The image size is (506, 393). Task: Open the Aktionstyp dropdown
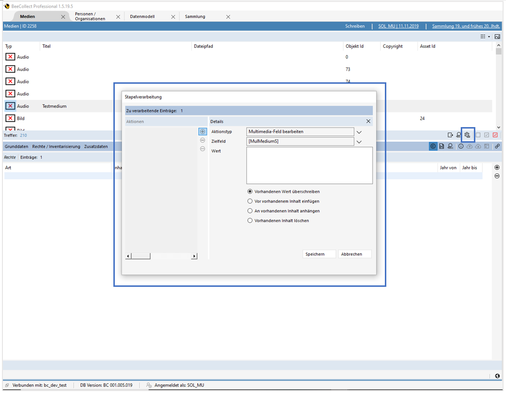coord(359,132)
